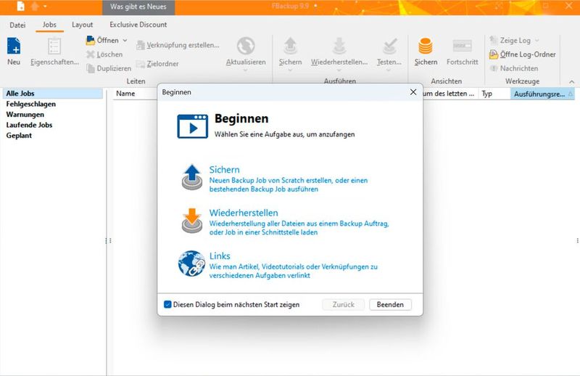Image resolution: width=580 pixels, height=376 pixels.
Task: Expand the Zeige Log dropdown arrow
Action: click(537, 41)
